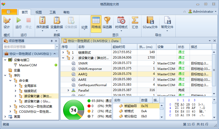Screen dimensions: 219x129
Task: Pin the 项目管理器 panel
Action: click(52, 41)
